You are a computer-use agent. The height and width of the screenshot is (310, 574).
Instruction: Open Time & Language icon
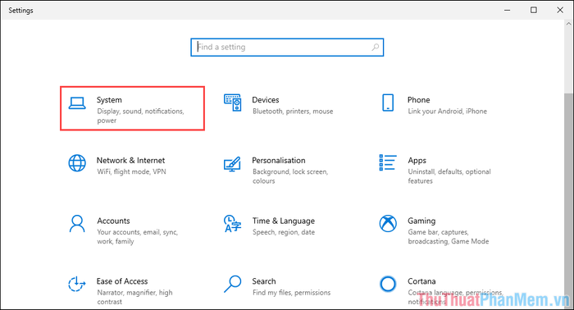(232, 224)
